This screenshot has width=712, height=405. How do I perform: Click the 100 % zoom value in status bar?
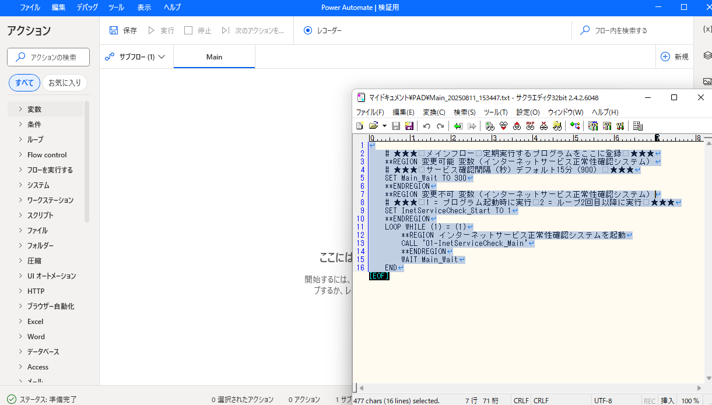click(x=690, y=400)
